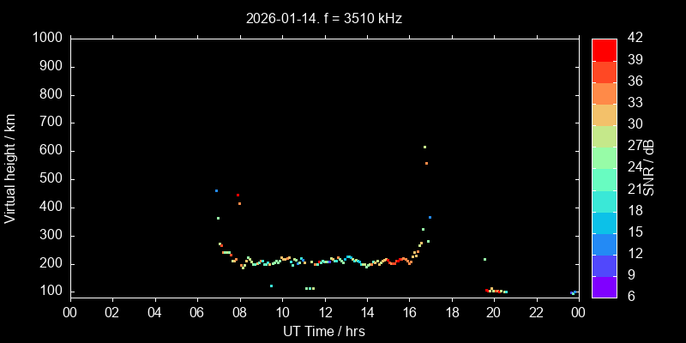Click the "SNR / dB" colorbar label

pyautogui.click(x=650, y=167)
